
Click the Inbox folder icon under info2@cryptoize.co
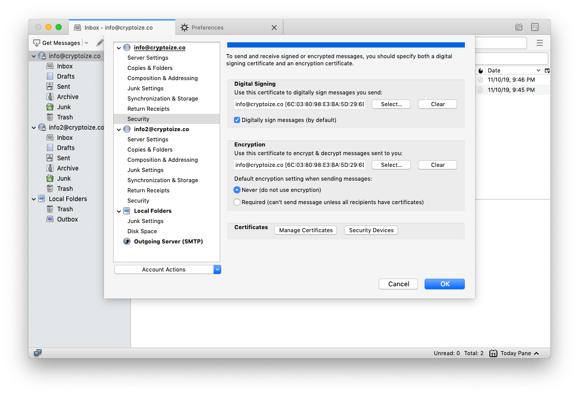coord(50,138)
